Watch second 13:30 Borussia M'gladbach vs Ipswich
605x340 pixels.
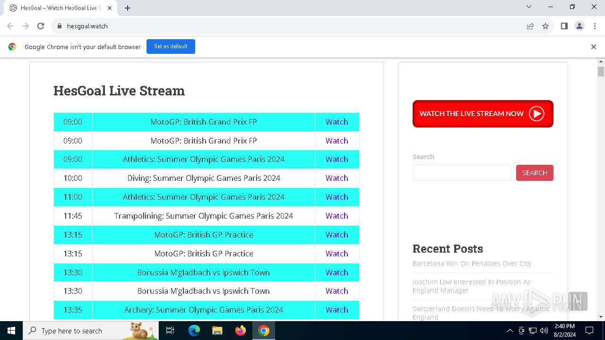[x=337, y=291]
